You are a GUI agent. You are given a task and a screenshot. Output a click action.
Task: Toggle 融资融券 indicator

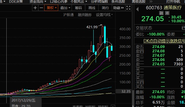(x=85, y=15)
